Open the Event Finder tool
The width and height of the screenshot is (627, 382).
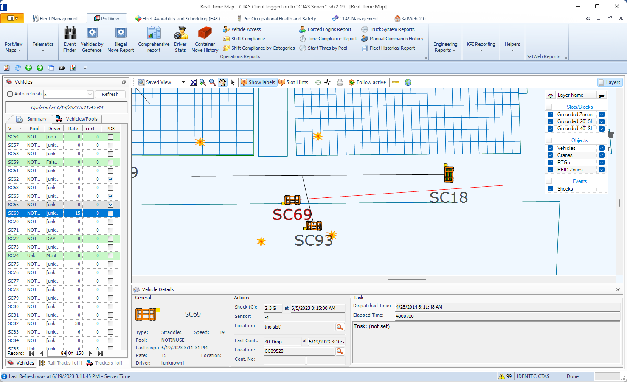tap(70, 39)
